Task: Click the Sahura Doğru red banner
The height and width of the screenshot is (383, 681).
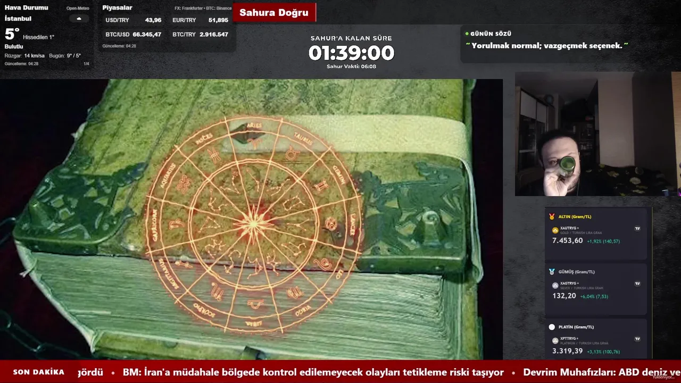Action: click(274, 13)
